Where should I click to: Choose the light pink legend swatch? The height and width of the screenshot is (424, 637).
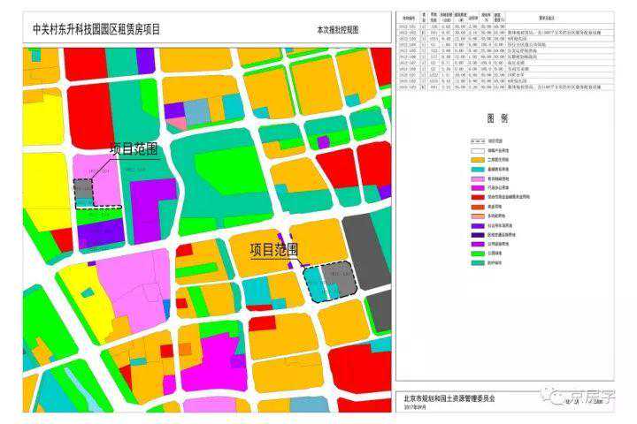click(479, 179)
